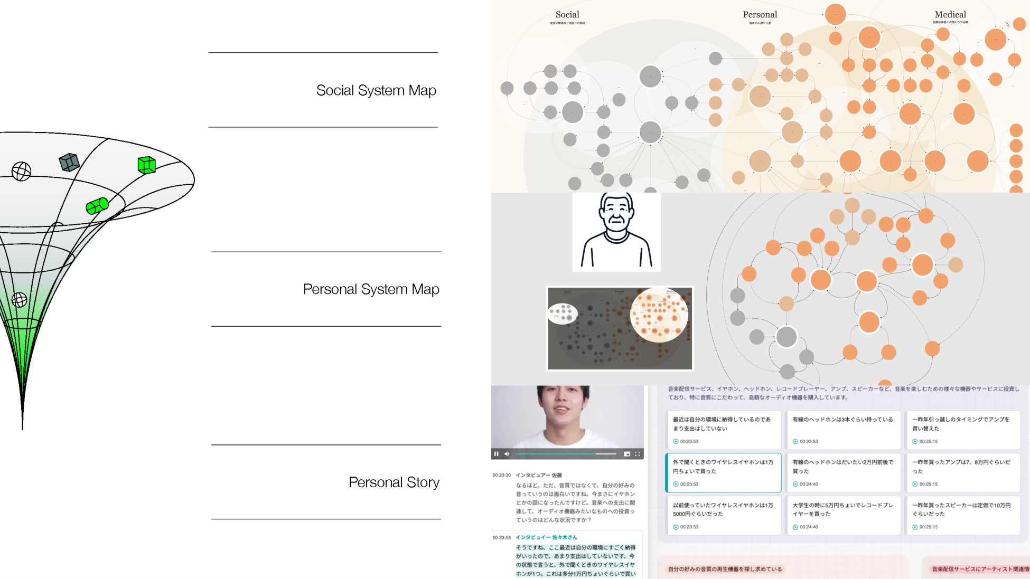Open the card 以前使っていたワイヤレスイヤホンは1万5000円ぐらい

[723, 515]
